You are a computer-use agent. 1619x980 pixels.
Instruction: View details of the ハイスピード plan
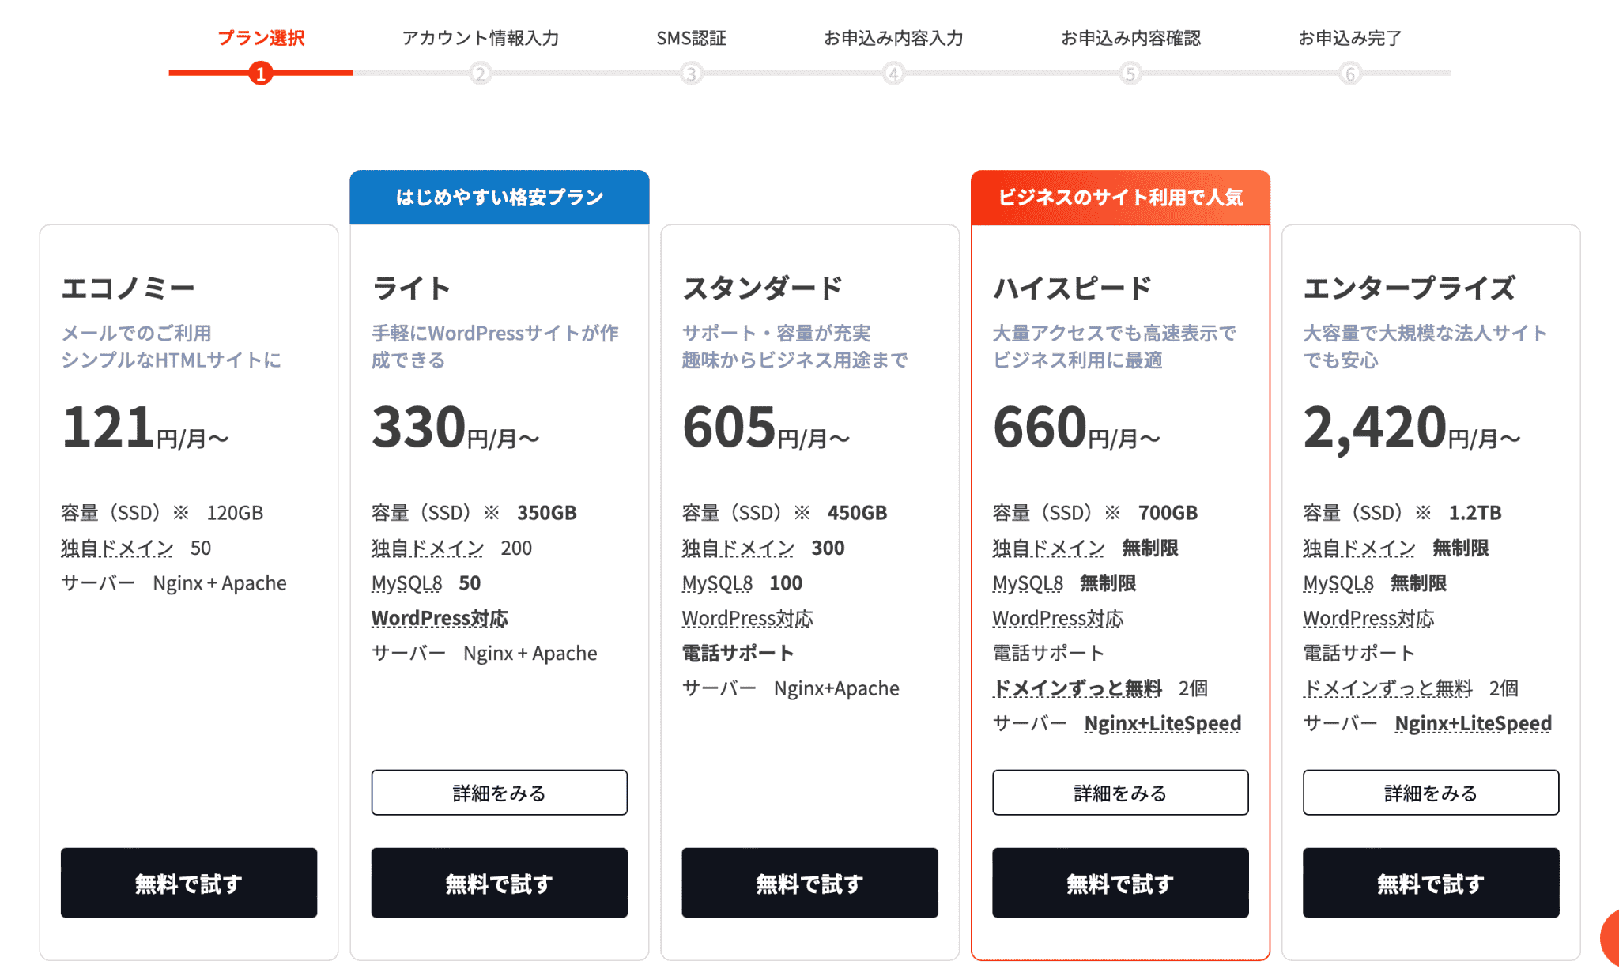click(1120, 793)
